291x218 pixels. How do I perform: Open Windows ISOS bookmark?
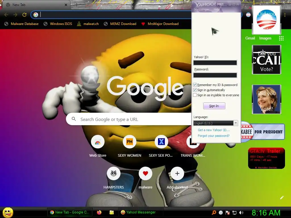tap(58, 24)
